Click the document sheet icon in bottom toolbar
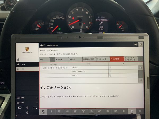The width and height of the screenshot is (159, 119). [x=123, y=111]
